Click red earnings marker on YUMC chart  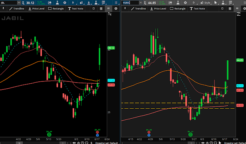[149, 132]
